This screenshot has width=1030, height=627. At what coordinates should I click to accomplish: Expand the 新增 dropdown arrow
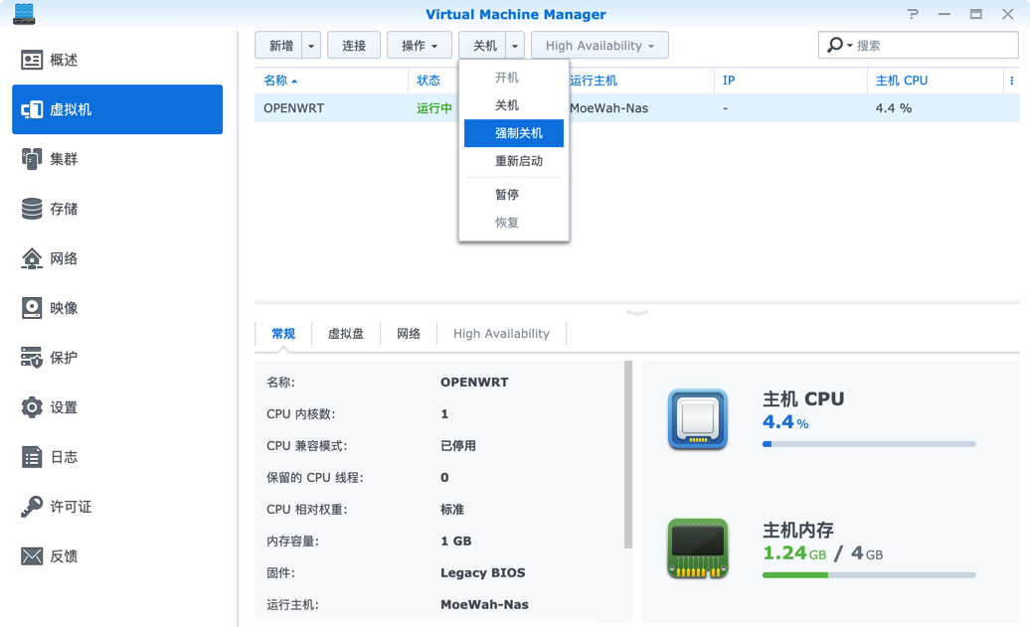coord(311,46)
